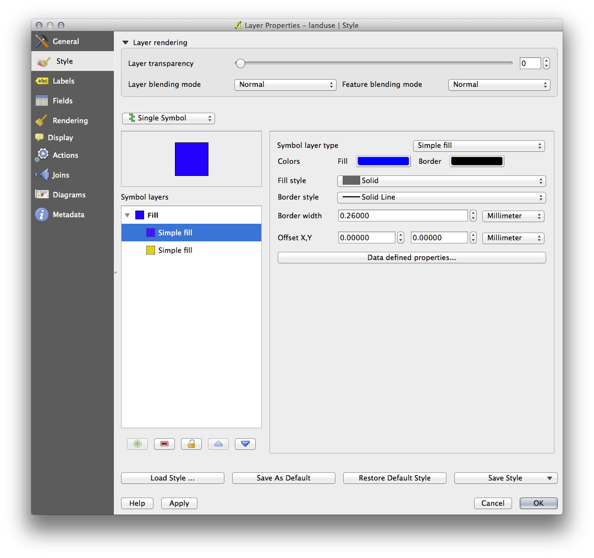The height and width of the screenshot is (558, 594).
Task: Click the blue Fill color swatch
Action: pos(383,161)
